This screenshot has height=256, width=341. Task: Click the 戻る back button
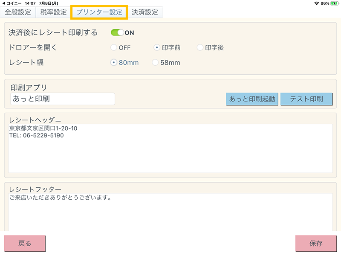tap(25, 244)
